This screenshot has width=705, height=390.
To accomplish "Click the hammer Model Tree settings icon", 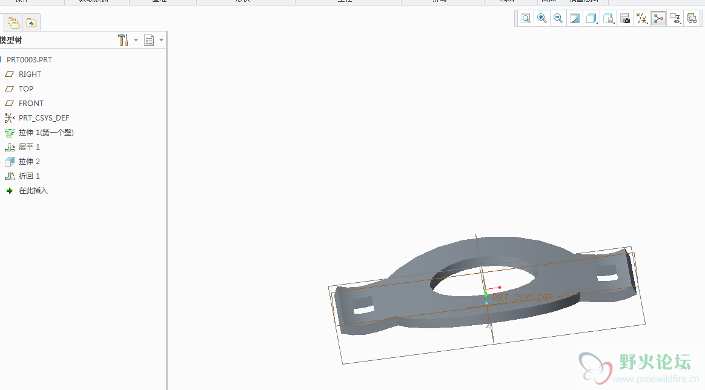I will point(123,40).
